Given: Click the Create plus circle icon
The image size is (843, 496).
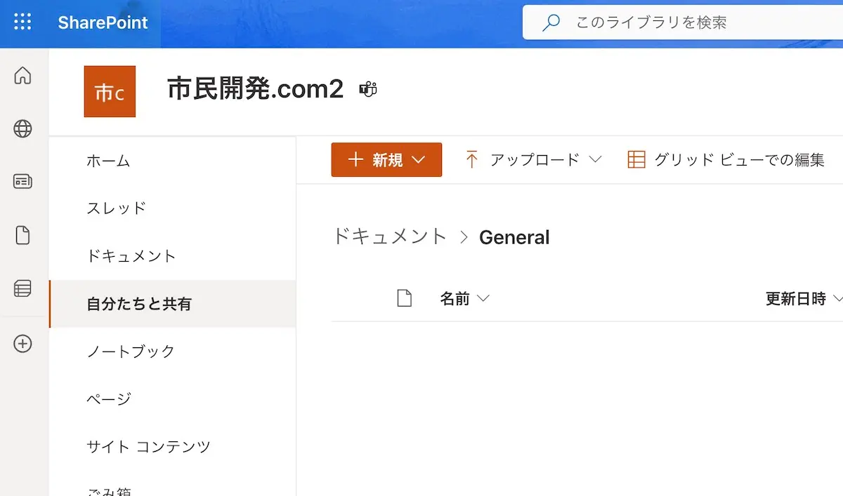Looking at the screenshot, I should 22,343.
